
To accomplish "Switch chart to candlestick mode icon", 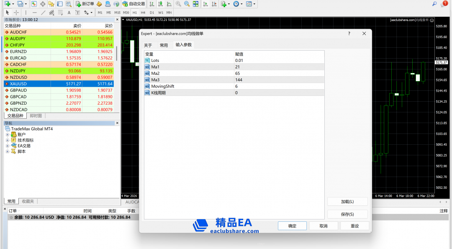I will point(160,4).
